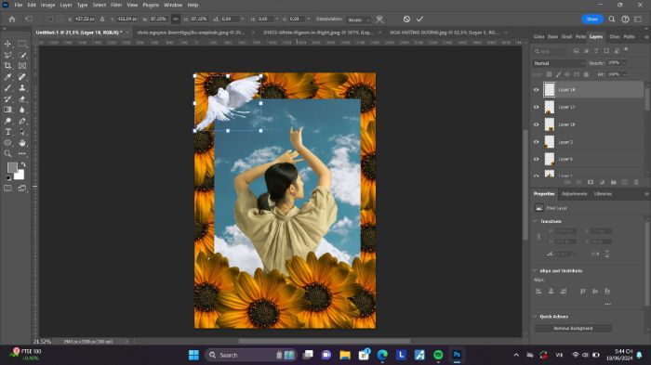The width and height of the screenshot is (651, 365).
Task: Select the Eyedropper tool
Action: click(7, 77)
